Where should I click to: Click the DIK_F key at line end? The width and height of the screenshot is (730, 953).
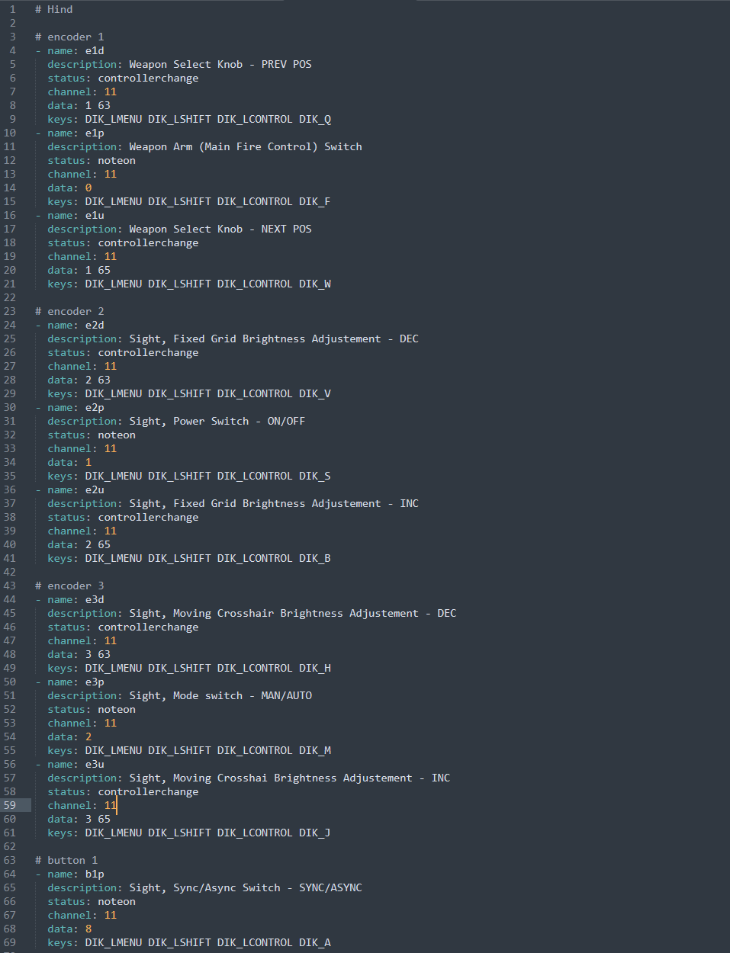pos(315,201)
